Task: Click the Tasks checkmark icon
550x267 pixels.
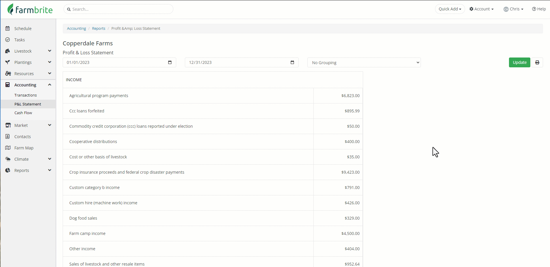Action: tap(8, 40)
